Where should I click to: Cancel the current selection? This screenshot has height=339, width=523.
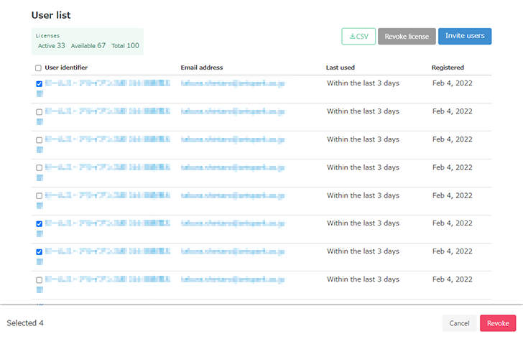459,323
